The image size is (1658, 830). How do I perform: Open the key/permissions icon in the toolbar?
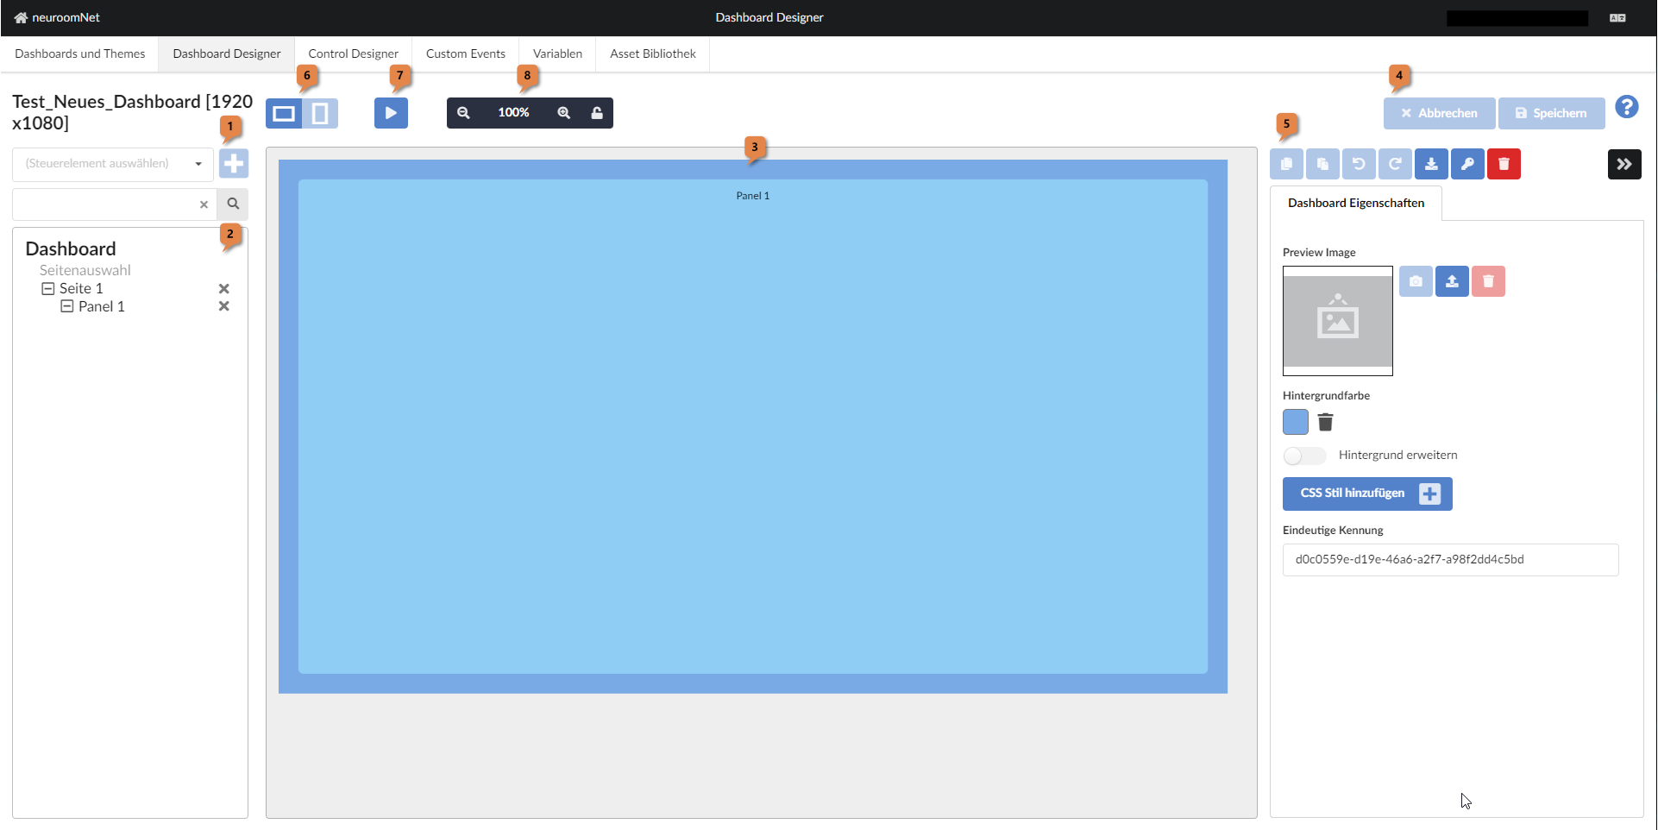pos(1467,164)
